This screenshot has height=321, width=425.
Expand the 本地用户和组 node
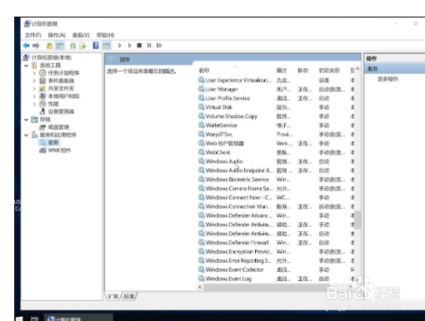coord(34,96)
